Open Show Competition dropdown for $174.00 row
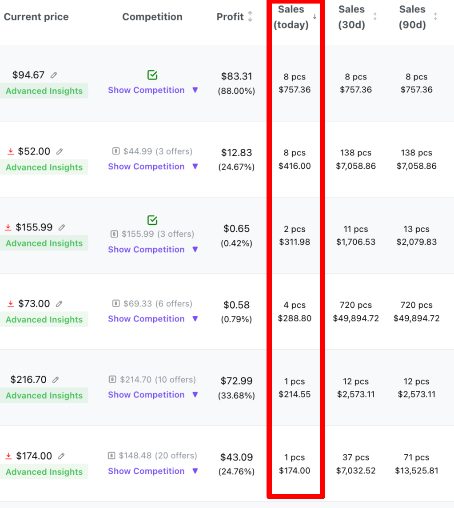This screenshot has height=508, width=454. point(153,471)
